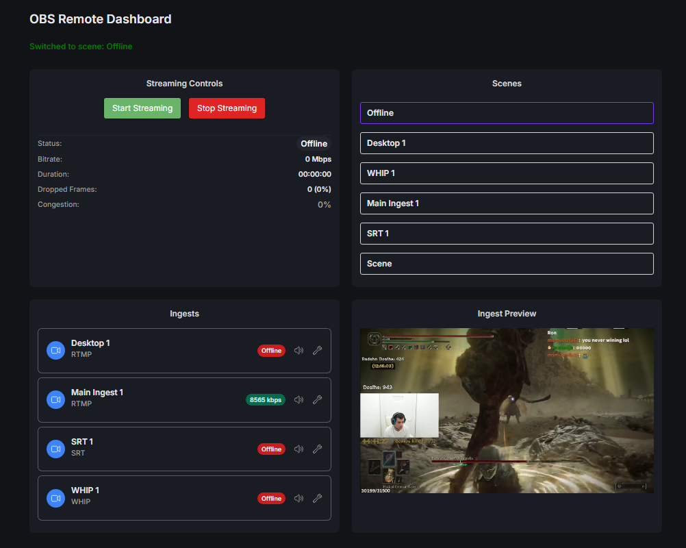Open the wrench settings for Main Ingest 1
The height and width of the screenshot is (548, 686).
coord(317,399)
